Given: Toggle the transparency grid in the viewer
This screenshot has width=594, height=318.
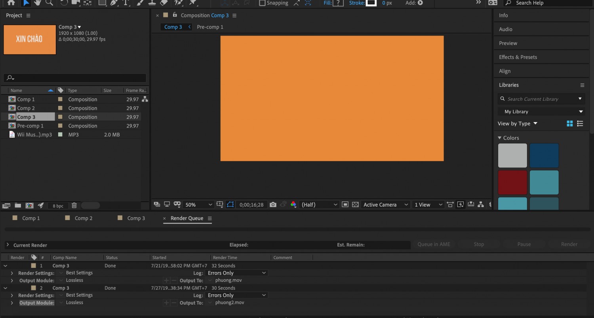Looking at the screenshot, I should point(355,205).
